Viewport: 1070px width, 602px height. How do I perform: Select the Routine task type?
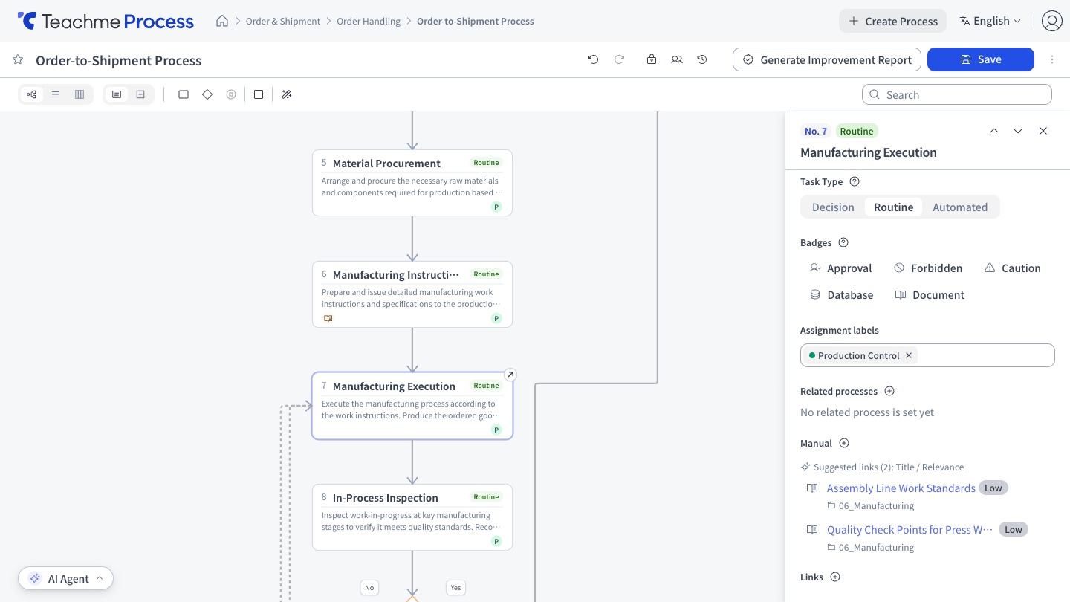point(893,207)
